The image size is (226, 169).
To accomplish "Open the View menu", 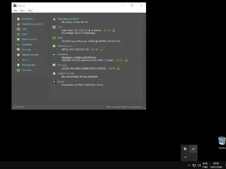I will (x=22, y=11).
